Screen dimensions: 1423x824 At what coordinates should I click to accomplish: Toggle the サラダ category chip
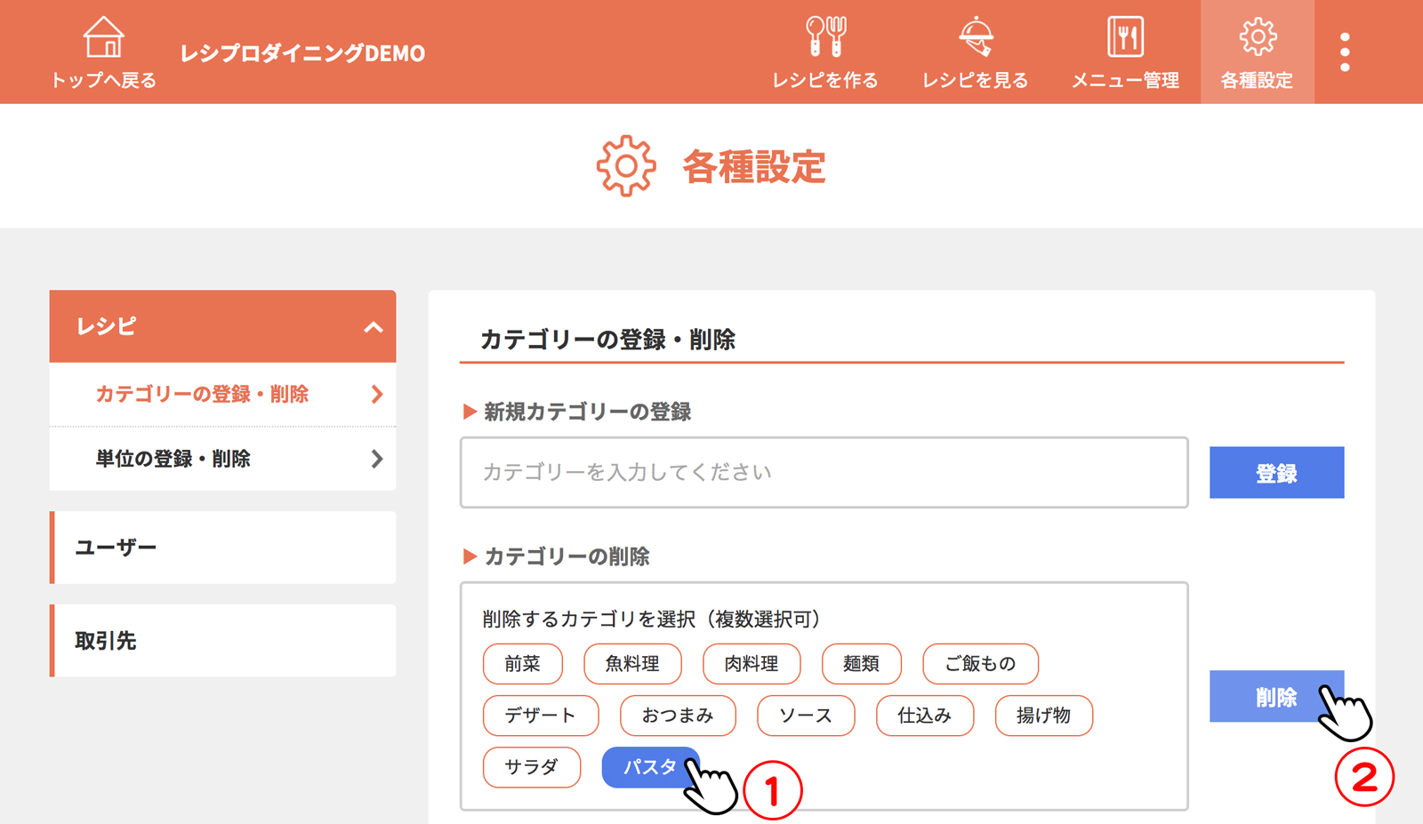[531, 767]
